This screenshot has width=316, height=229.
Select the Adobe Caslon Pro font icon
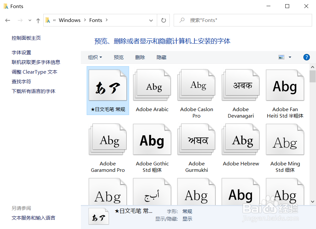tap(197, 85)
